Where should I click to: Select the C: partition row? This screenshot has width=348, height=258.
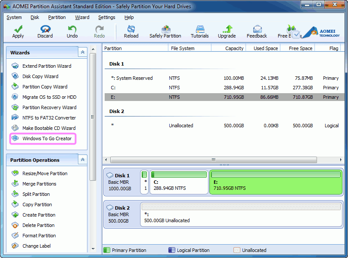click(224, 88)
